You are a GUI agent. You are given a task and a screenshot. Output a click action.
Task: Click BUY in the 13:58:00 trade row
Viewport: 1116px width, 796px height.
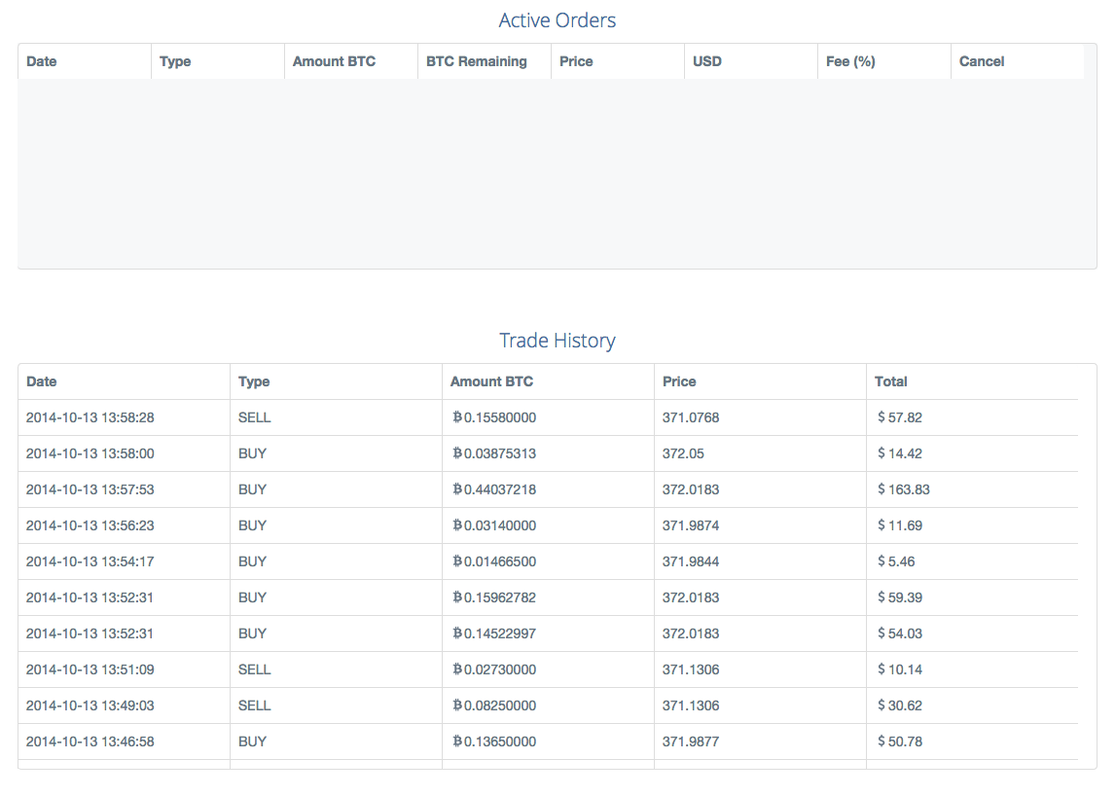[252, 453]
